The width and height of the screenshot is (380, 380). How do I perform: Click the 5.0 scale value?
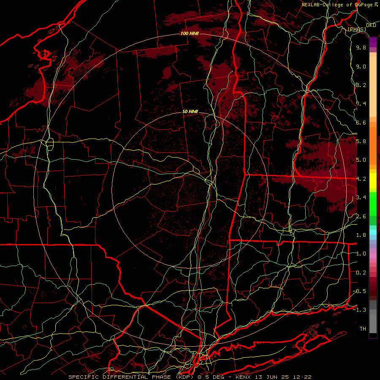361,160
